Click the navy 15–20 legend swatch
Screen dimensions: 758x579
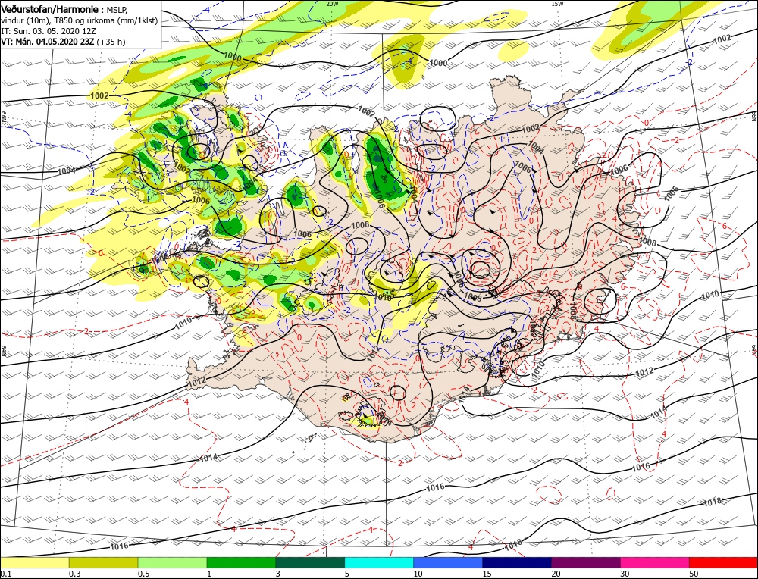517,562
